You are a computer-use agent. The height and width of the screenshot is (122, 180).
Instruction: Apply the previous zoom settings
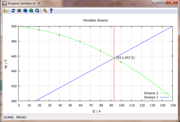click(x=25, y=11)
